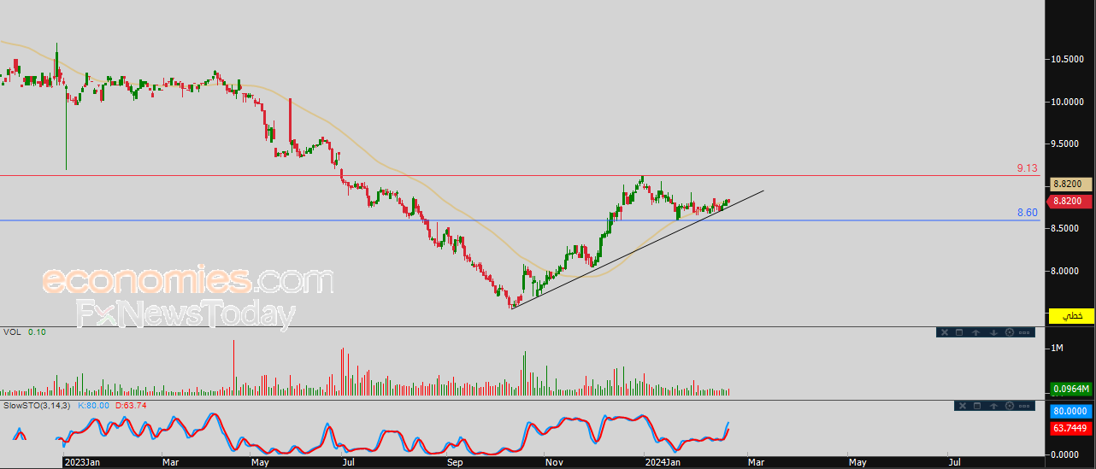The width and height of the screenshot is (1096, 469).
Task: Click the 9.13 resistance level label
Action: (x=1027, y=168)
